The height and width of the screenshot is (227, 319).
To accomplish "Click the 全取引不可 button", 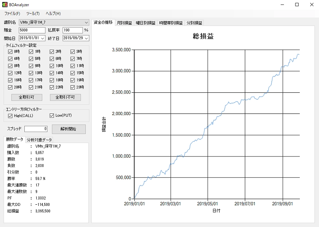I will 65,97.
